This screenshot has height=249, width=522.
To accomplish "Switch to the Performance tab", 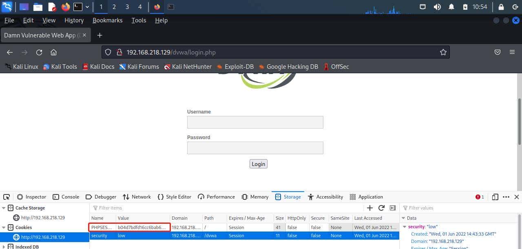I will (216, 197).
